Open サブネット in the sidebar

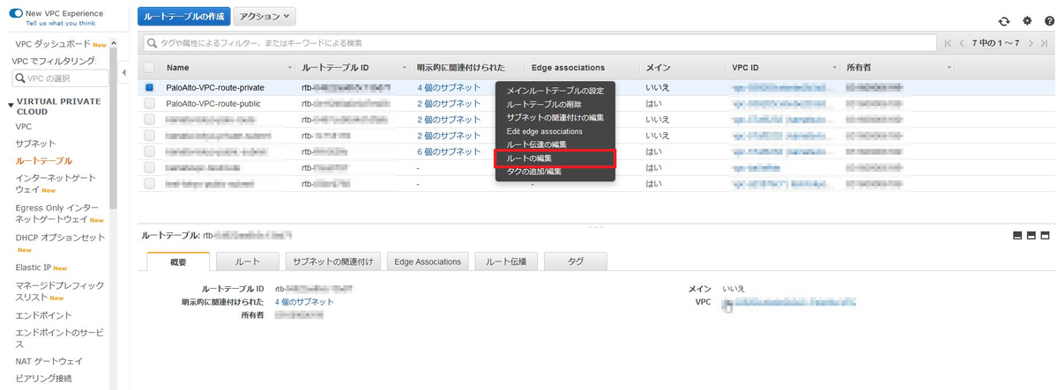[x=35, y=143]
